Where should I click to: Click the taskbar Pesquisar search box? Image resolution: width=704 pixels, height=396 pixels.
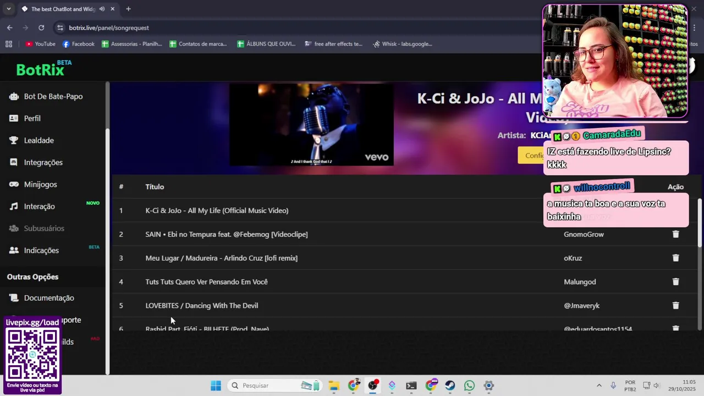275,386
